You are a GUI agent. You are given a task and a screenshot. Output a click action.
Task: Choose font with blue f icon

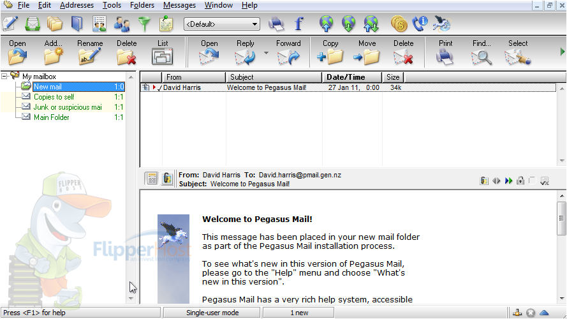coord(298,24)
